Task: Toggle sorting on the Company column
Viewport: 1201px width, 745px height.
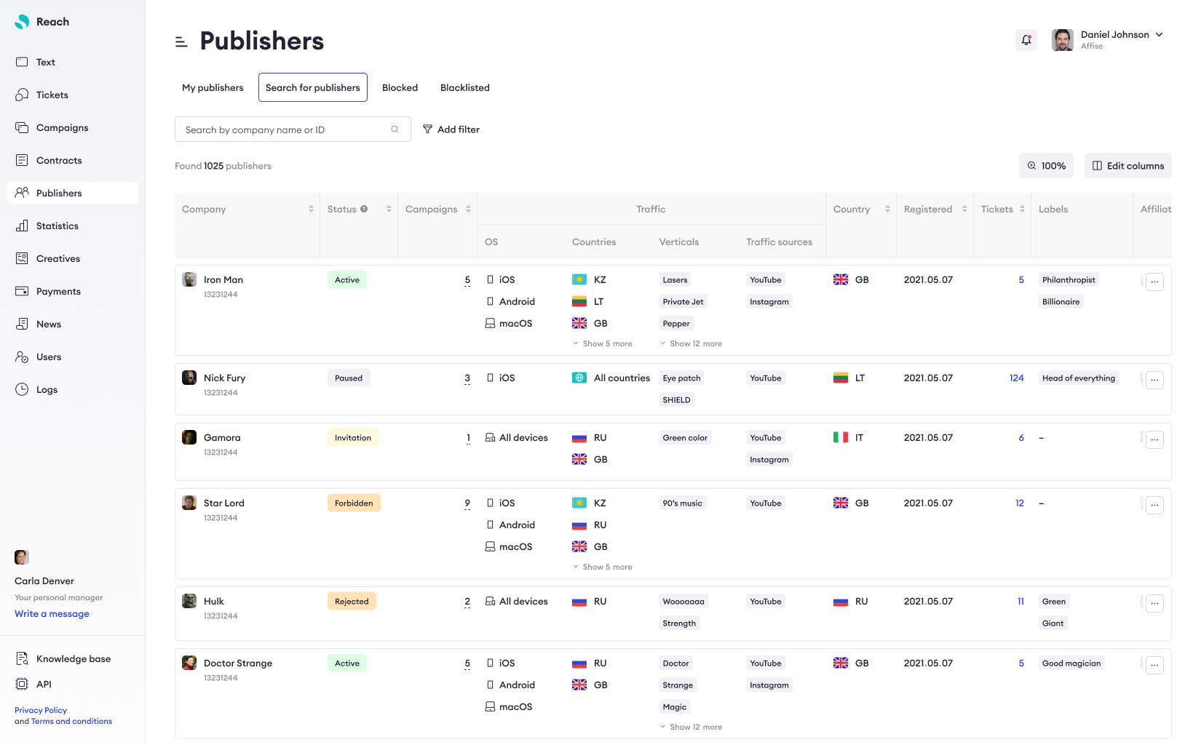Action: 311,209
